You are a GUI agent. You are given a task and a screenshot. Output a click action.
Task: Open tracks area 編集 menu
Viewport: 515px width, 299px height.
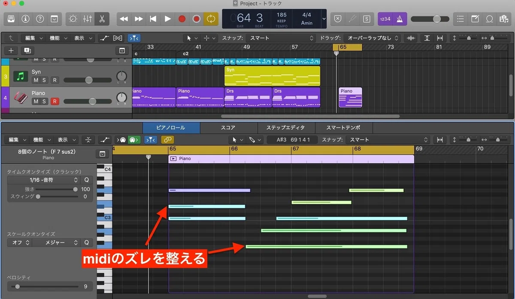(x=33, y=38)
